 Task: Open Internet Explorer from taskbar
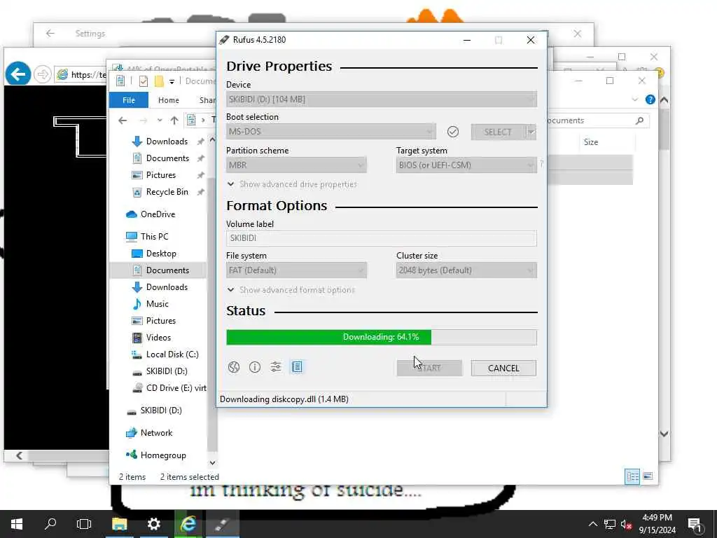coord(188,524)
